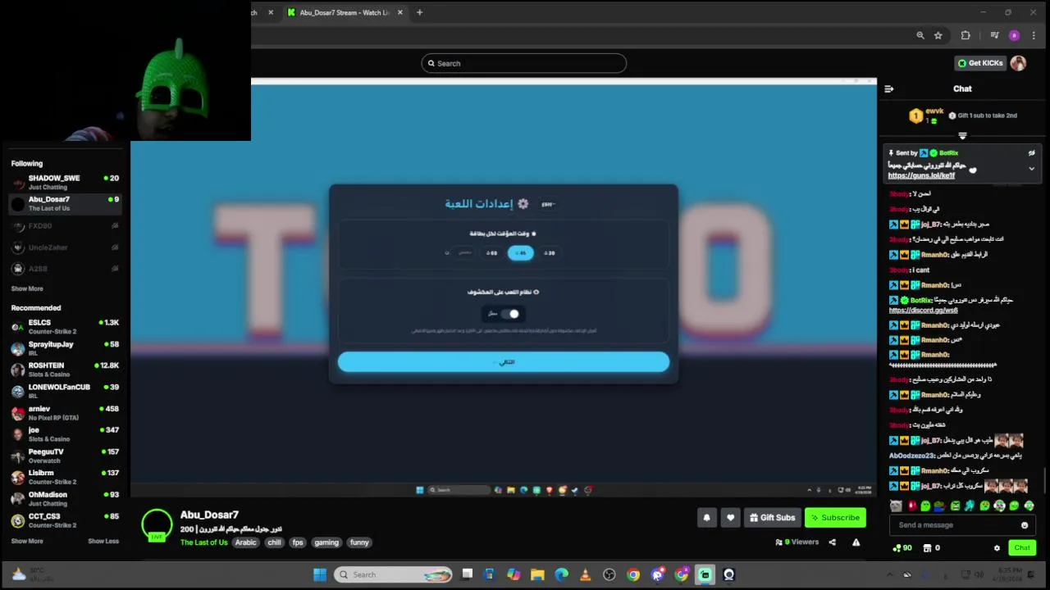
Task: Click the user avatar in the Kick header
Action: tap(1018, 63)
